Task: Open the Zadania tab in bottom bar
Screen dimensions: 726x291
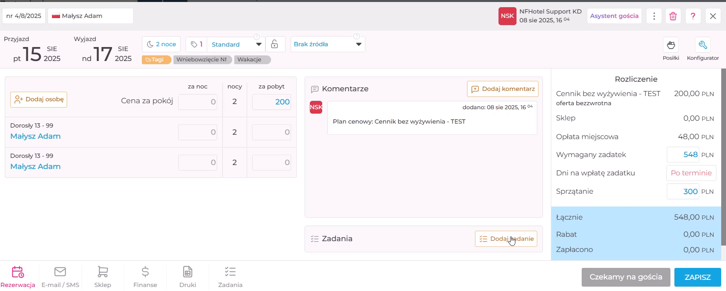Action: pyautogui.click(x=230, y=277)
